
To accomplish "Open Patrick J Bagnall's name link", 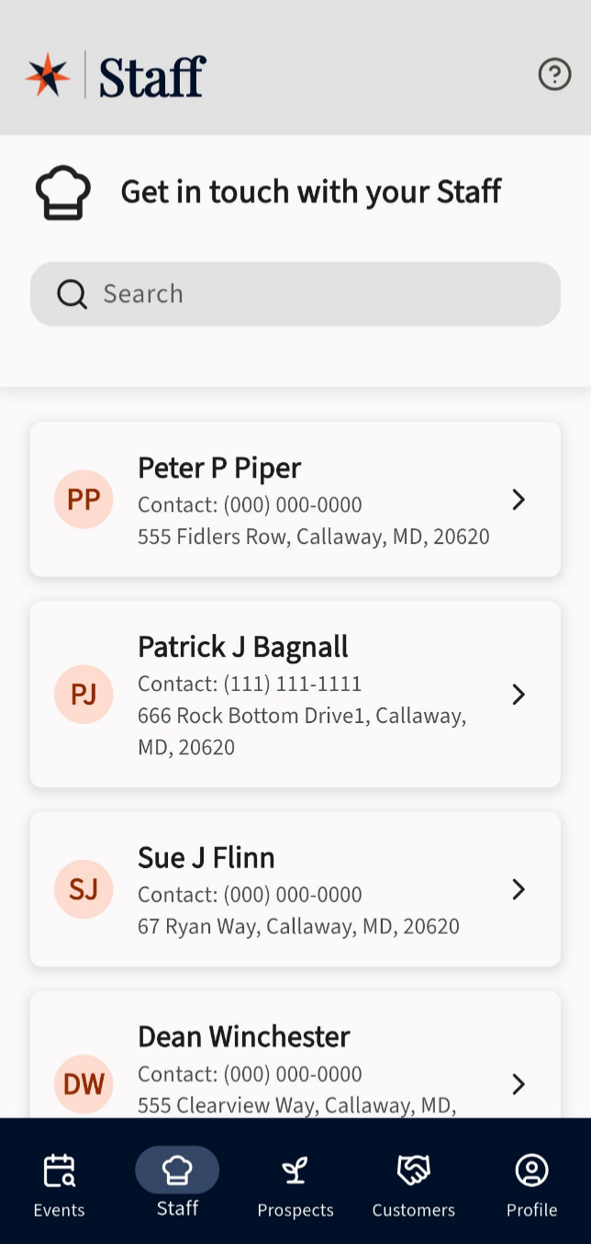I will [x=243, y=648].
